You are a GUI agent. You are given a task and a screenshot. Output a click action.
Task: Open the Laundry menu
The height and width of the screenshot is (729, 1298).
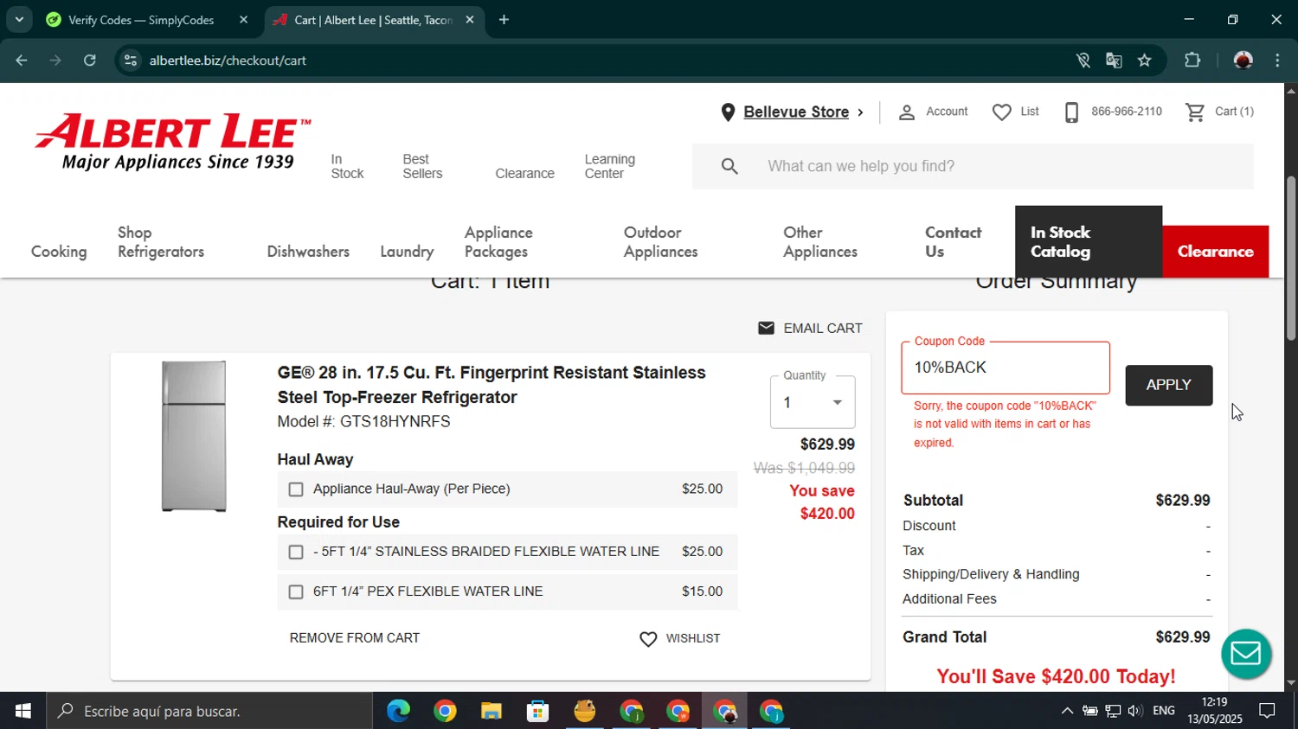pos(407,252)
